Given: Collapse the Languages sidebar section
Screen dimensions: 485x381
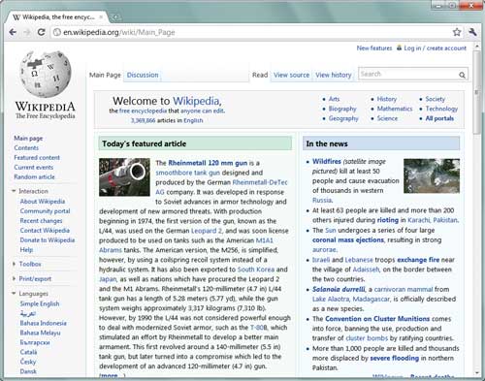Looking at the screenshot, I should point(14,293).
